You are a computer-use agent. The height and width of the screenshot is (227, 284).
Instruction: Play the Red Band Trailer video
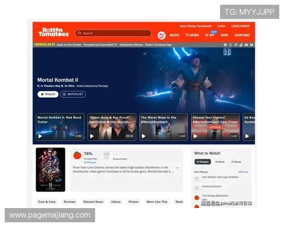point(40,136)
